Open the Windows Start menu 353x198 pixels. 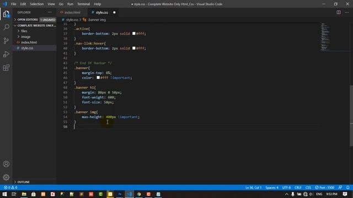coord(4,194)
